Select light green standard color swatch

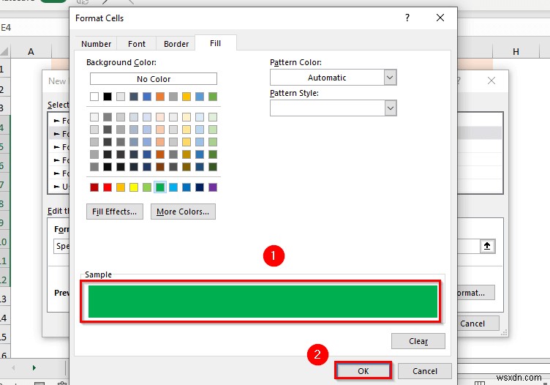tap(146, 187)
